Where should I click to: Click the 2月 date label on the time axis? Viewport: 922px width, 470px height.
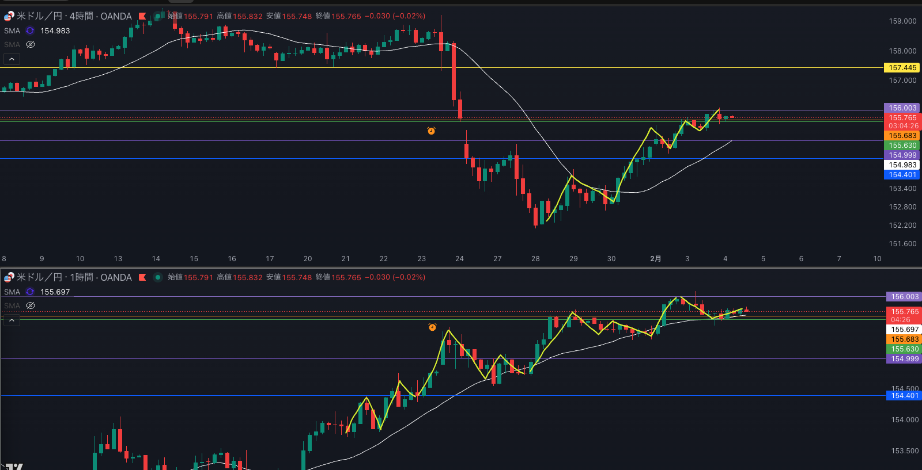[x=655, y=259]
